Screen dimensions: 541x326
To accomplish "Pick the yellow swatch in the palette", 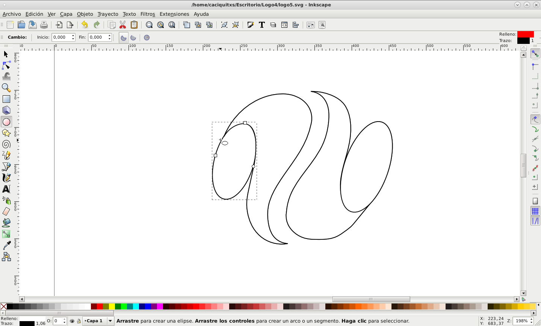I will (x=112, y=306).
